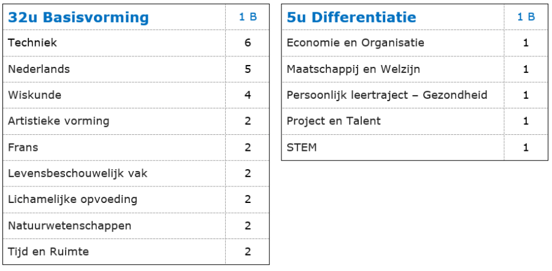The image size is (552, 271).
Task: Click the Lichamelijke opvoeding label
Action: pos(73,199)
